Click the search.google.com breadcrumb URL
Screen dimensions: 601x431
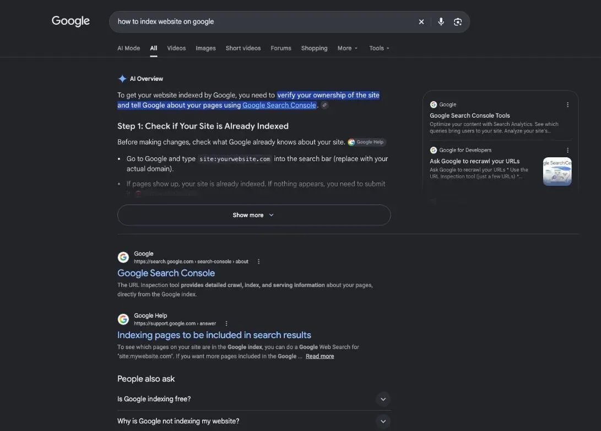coord(191,262)
